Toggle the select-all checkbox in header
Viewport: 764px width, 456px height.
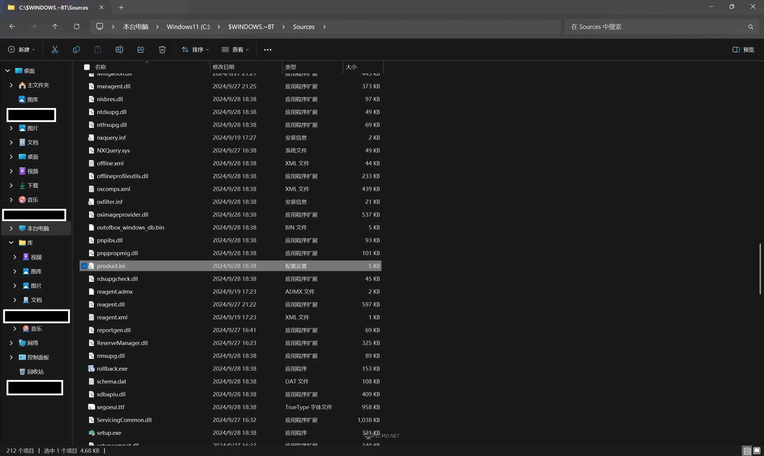click(87, 67)
